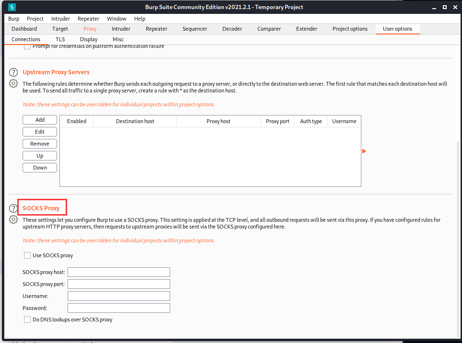462x343 pixels.
Task: Enable Use SOCKS proxy checkbox
Action: pos(27,255)
